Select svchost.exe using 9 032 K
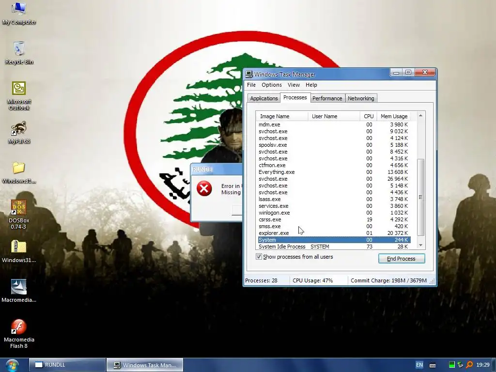 [334, 131]
